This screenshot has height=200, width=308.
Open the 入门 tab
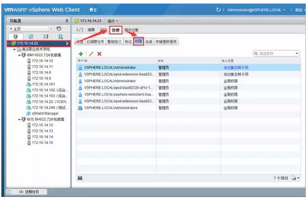[79, 30]
